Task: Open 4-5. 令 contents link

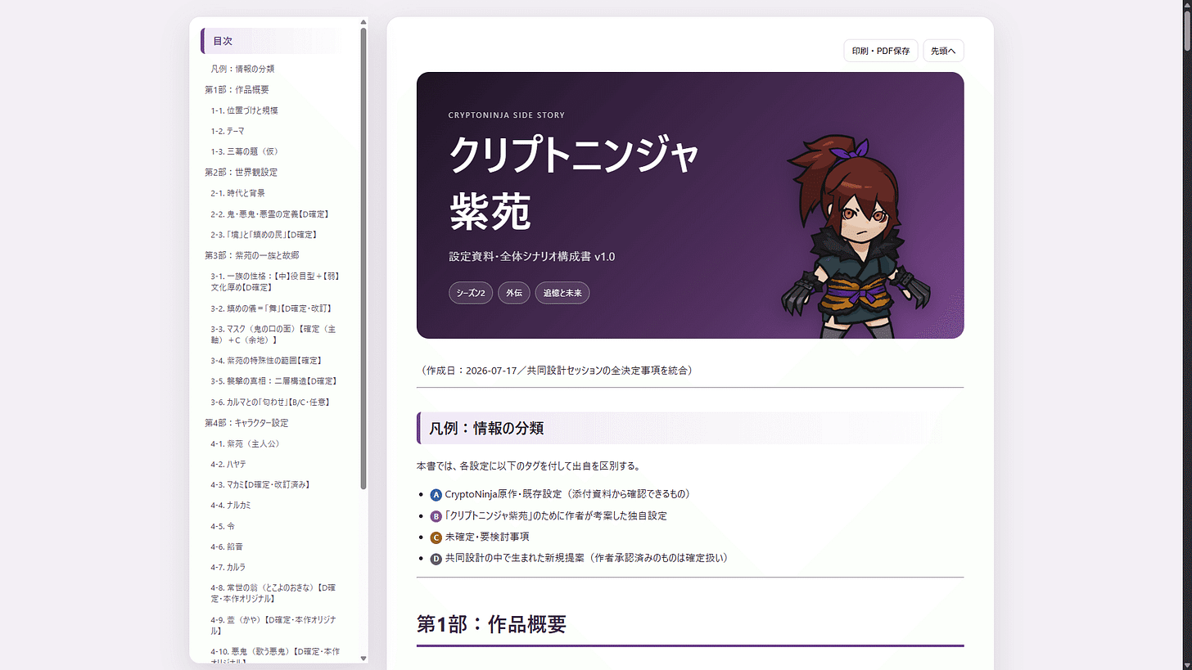Action: (223, 526)
